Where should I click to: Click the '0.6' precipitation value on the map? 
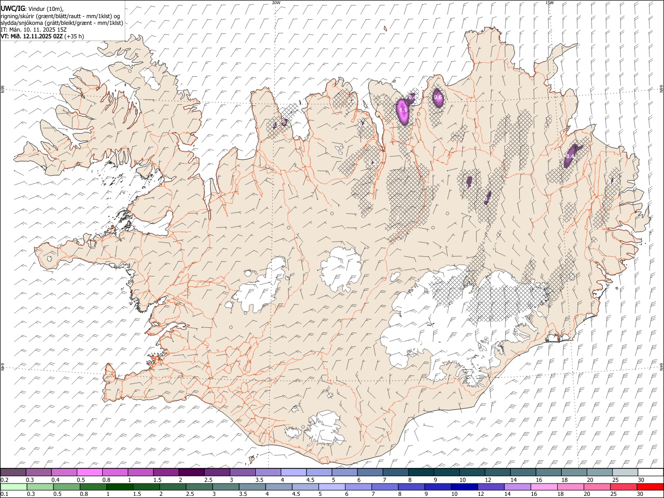[x=438, y=97]
